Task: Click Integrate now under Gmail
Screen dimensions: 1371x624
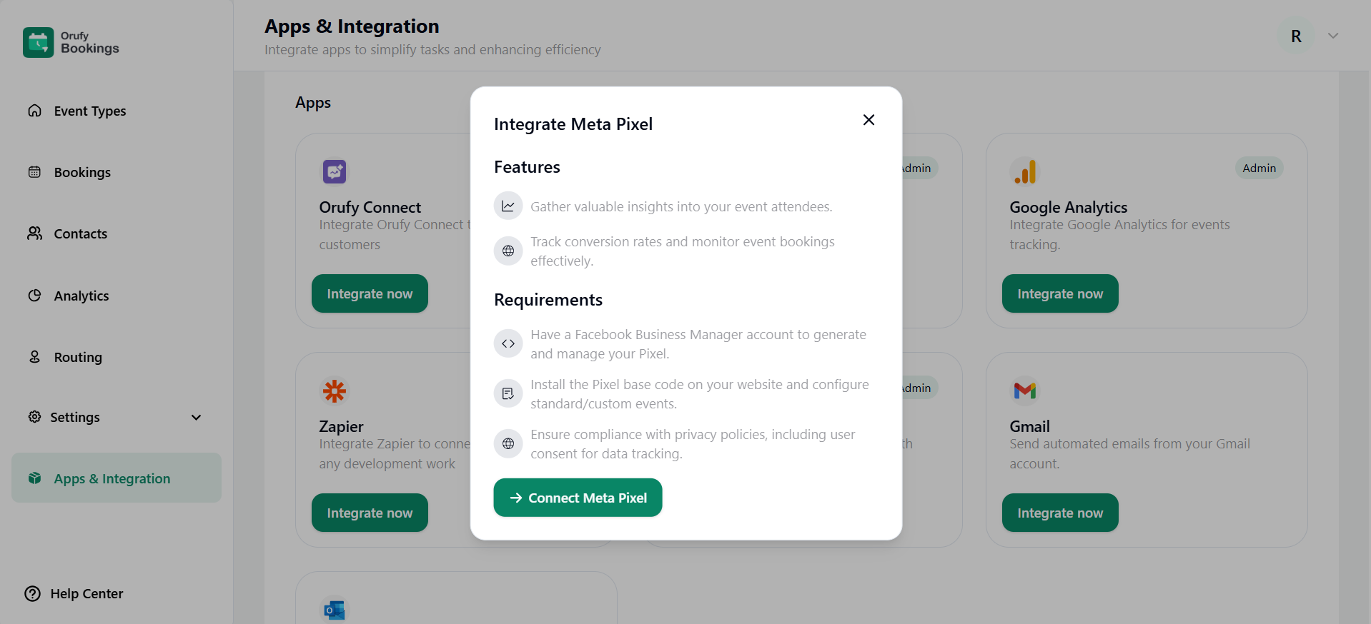Action: [1059, 513]
